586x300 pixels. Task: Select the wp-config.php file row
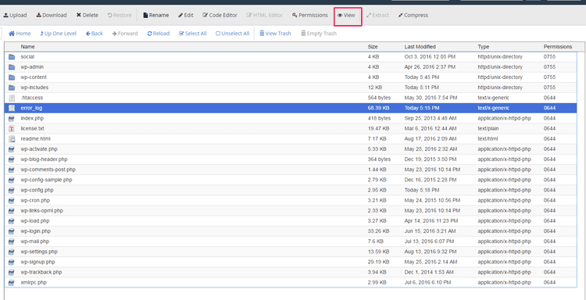point(291,190)
